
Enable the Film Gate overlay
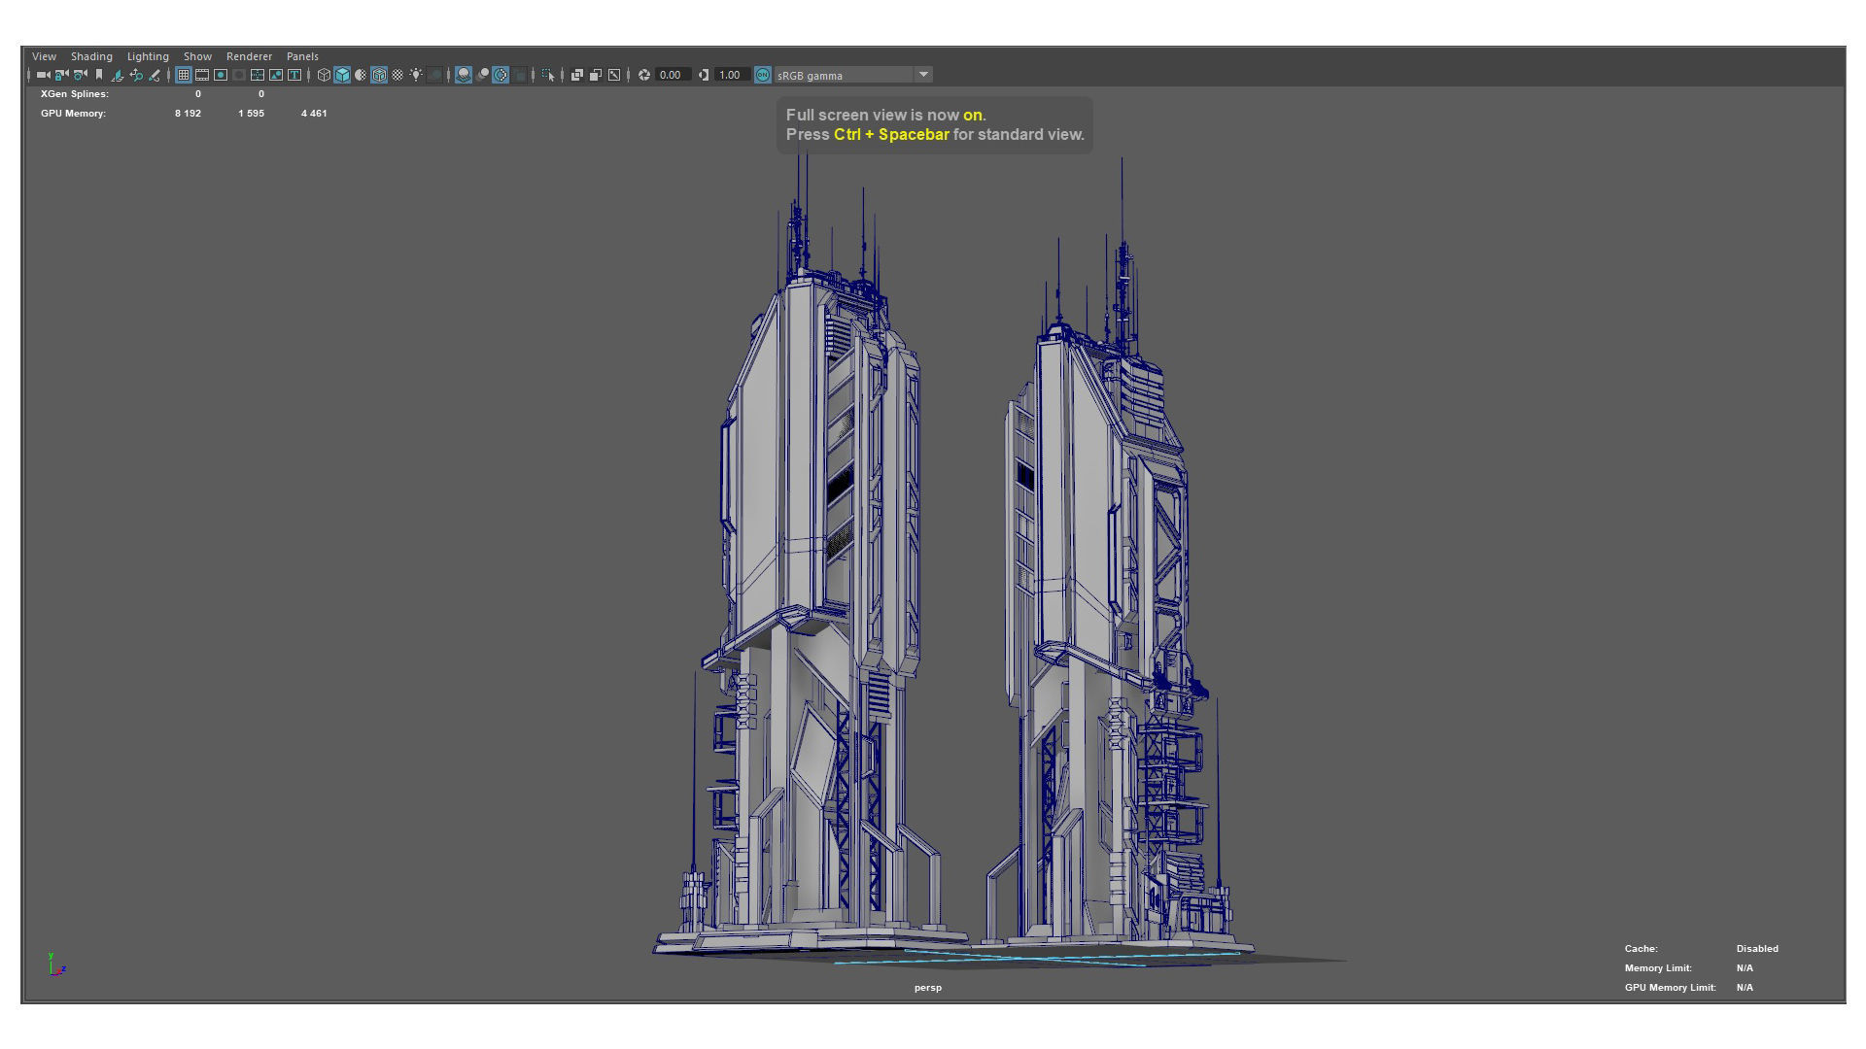pos(202,75)
